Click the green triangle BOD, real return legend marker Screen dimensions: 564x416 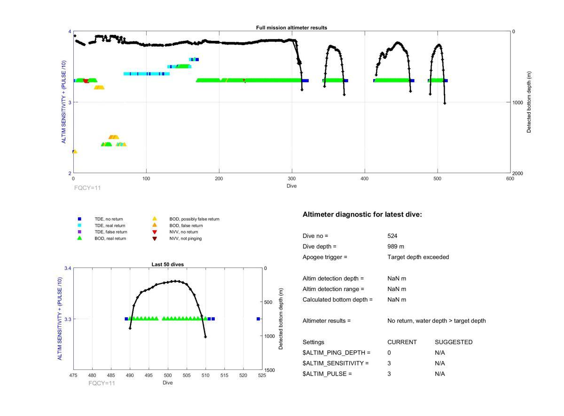pos(79,238)
